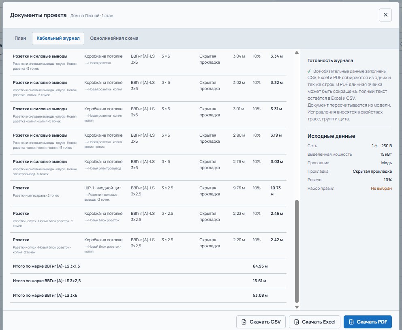Click the total 15.61 м

coord(259,281)
